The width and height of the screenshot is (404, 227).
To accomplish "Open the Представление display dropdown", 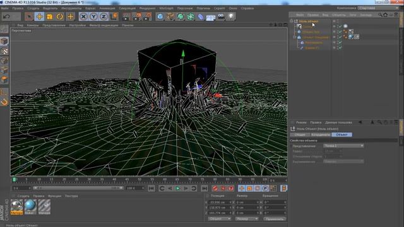I will click(x=343, y=146).
